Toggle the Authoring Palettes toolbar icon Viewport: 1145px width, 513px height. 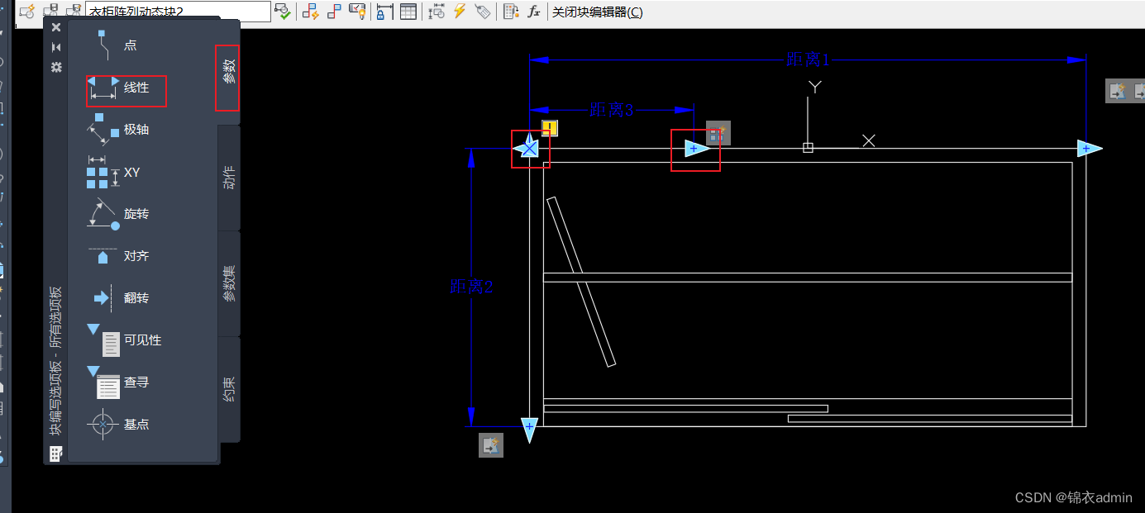[x=511, y=12]
